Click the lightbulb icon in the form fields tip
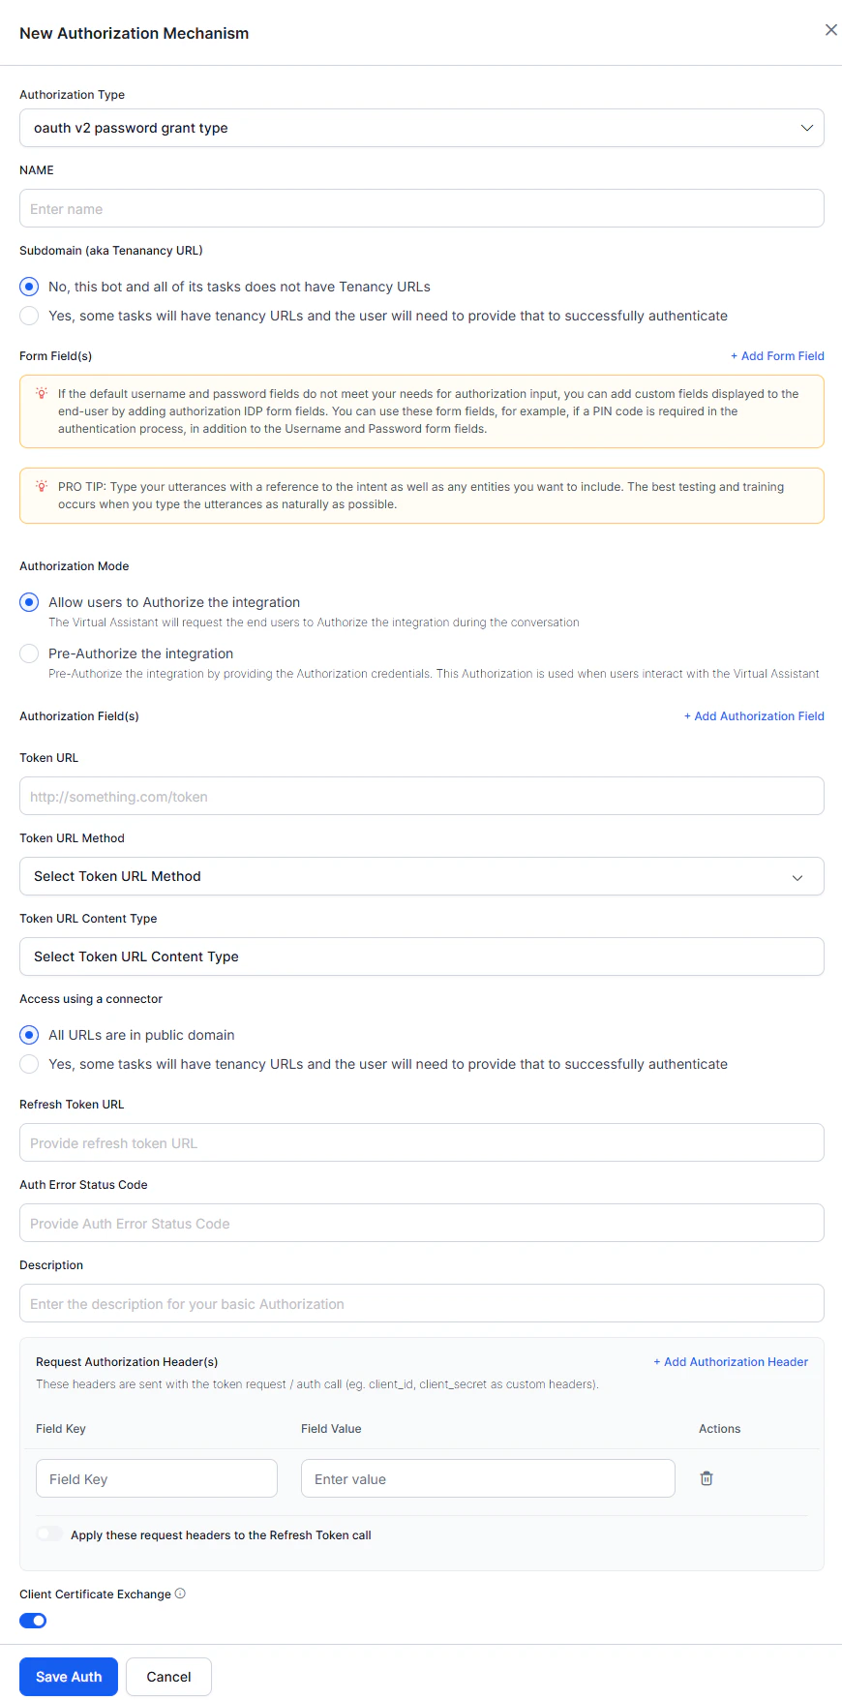842x1700 pixels. tap(40, 392)
